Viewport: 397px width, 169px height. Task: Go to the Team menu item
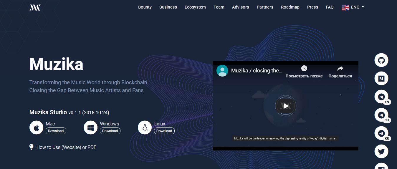click(219, 7)
